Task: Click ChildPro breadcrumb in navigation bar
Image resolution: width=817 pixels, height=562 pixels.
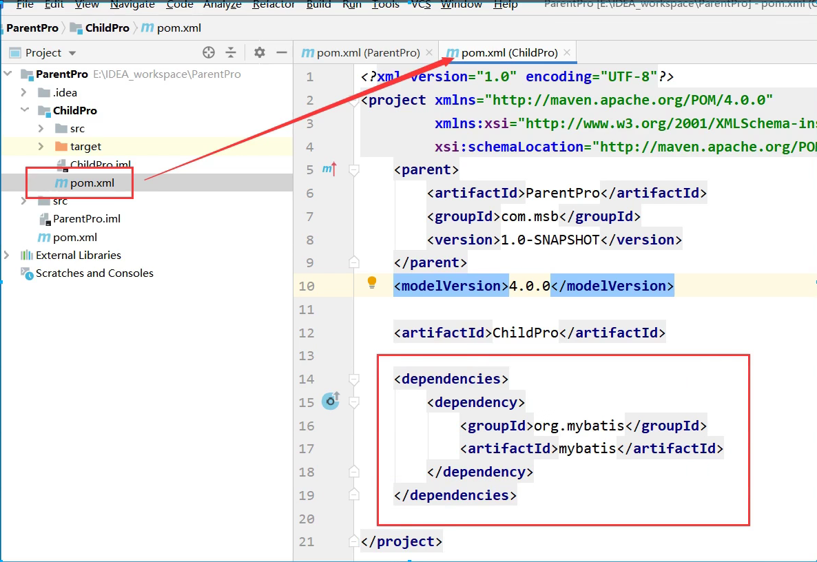Action: pos(99,28)
